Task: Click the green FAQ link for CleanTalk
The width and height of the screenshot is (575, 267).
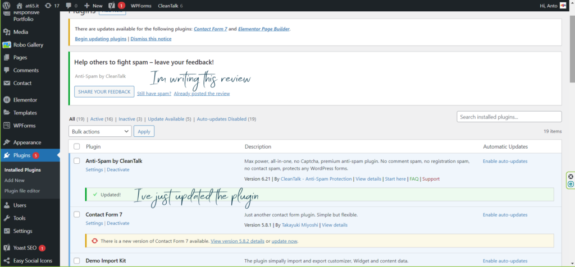Action: coord(414,179)
